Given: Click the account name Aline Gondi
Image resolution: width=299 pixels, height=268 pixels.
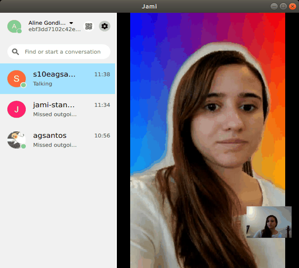Looking at the screenshot, I should point(47,23).
